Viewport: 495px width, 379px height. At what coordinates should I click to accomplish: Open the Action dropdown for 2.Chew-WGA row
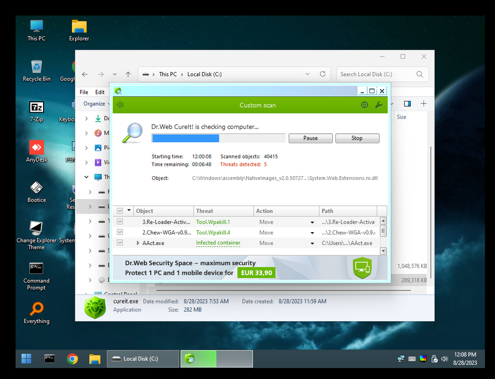click(x=312, y=233)
